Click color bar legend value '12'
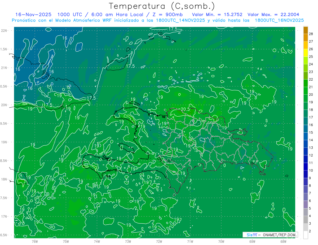318x245 pixels. (x=311, y=155)
